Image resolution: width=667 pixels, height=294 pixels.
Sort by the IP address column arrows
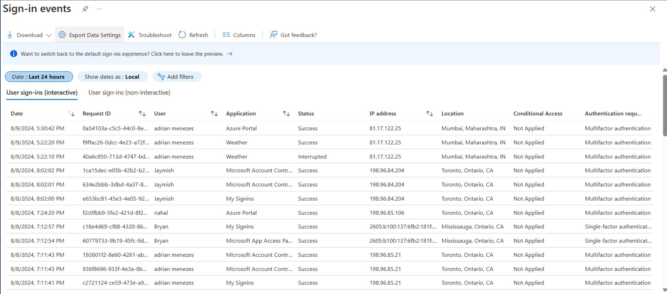pos(430,113)
